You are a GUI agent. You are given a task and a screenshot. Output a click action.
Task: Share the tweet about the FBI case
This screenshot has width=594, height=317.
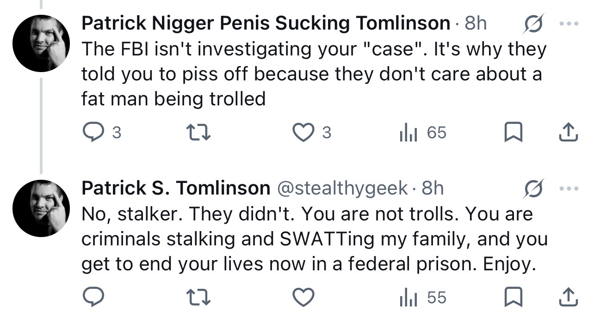[x=568, y=133]
